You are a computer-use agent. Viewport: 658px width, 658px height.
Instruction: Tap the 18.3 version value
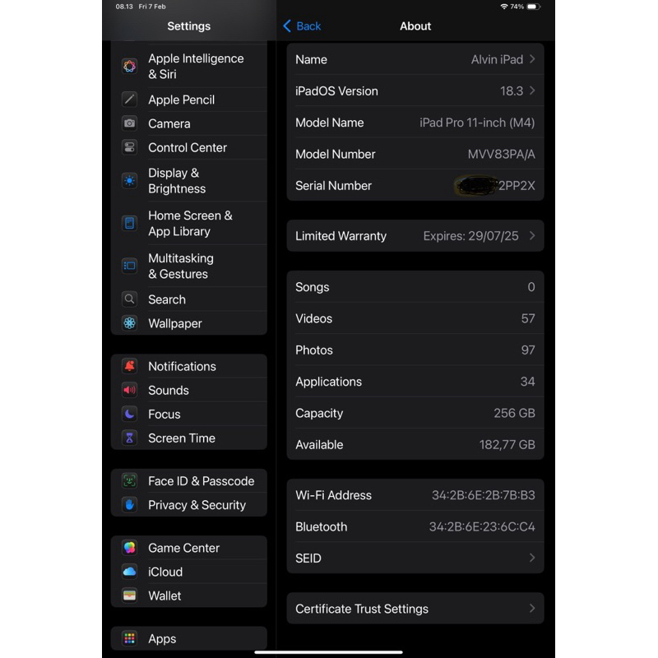point(512,91)
